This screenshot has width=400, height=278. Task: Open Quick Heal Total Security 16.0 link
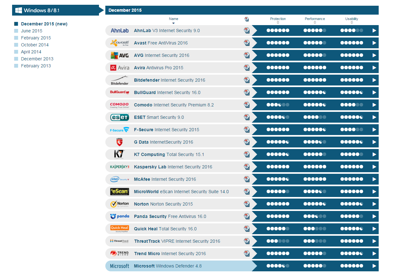point(165,229)
